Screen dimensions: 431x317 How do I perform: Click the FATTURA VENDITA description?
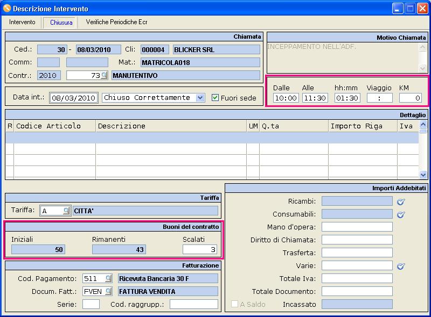[x=168, y=291]
